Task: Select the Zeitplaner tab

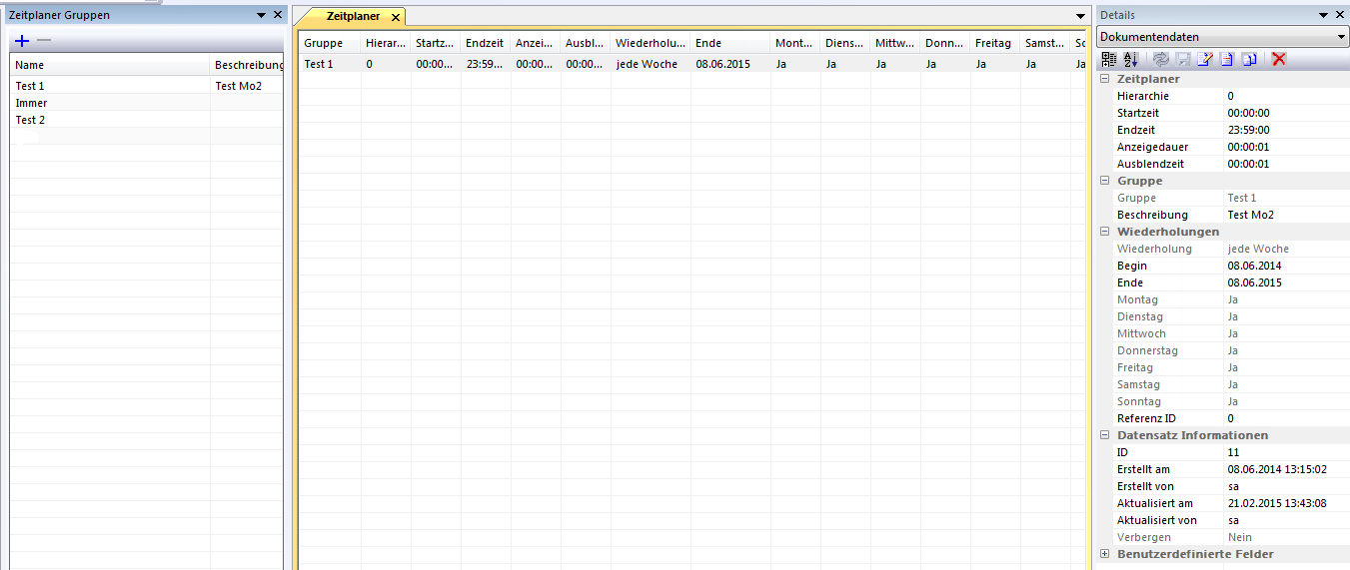Action: [352, 17]
